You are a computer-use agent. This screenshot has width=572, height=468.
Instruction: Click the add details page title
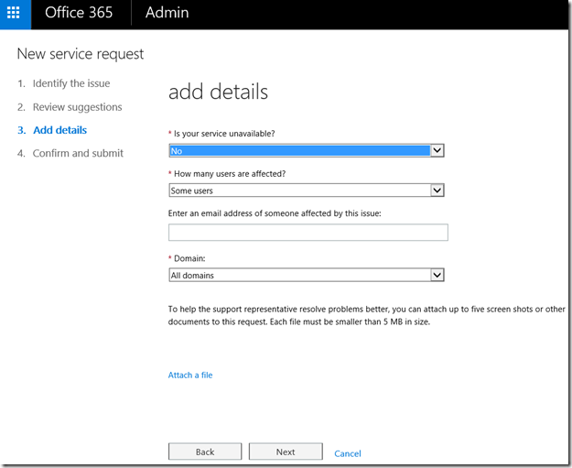218,92
